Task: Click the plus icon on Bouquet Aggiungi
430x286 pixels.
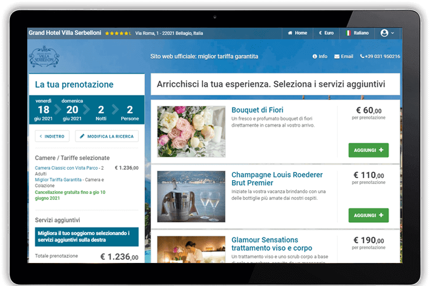Action: [381, 150]
